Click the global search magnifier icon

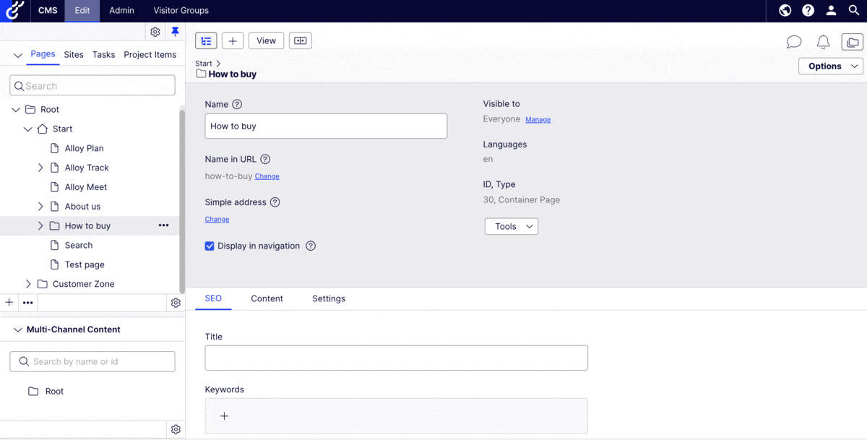854,10
